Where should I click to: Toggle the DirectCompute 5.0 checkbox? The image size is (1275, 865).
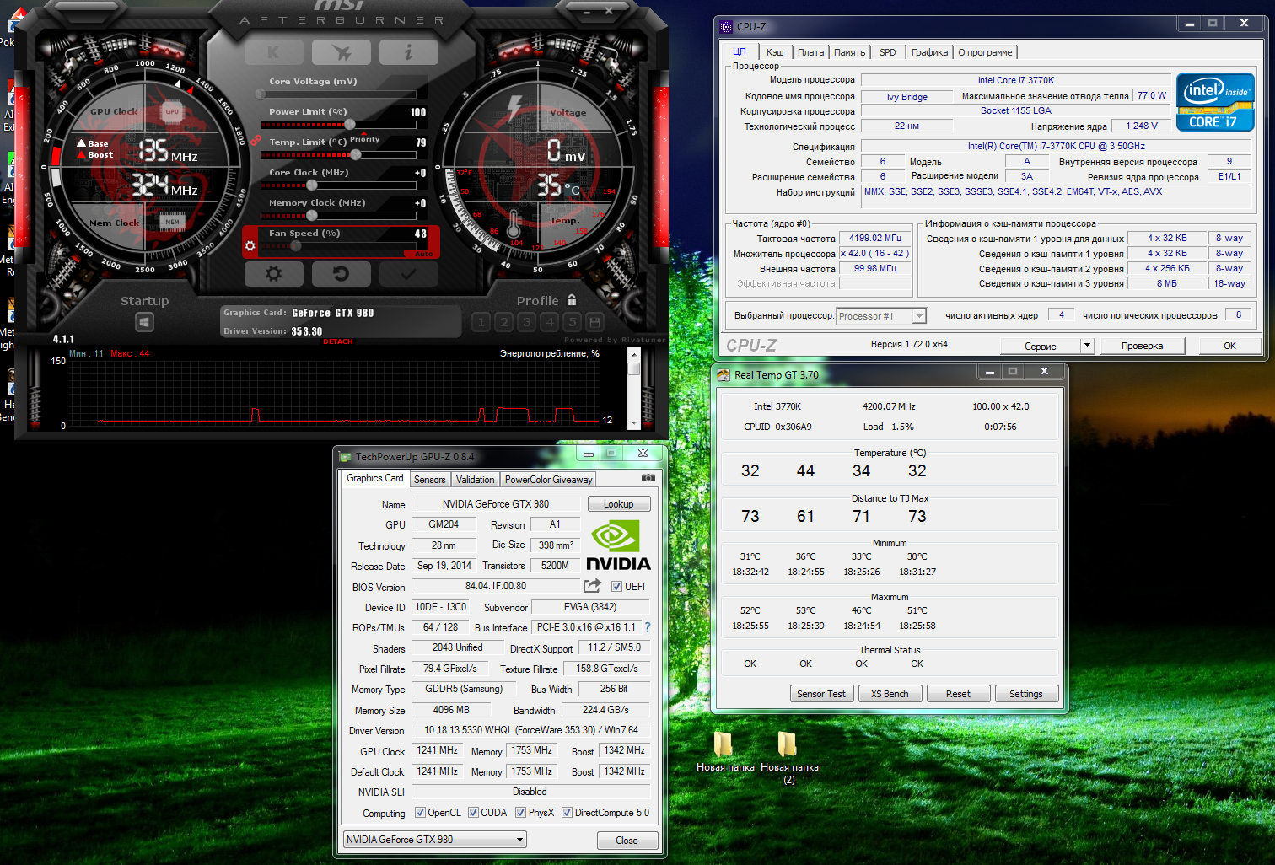click(x=567, y=813)
